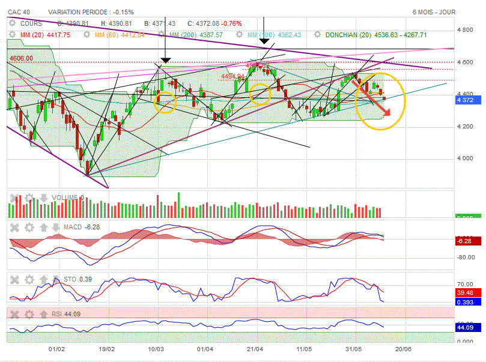Click the 11/05 date on time axis
486x362 pixels.
point(304,349)
